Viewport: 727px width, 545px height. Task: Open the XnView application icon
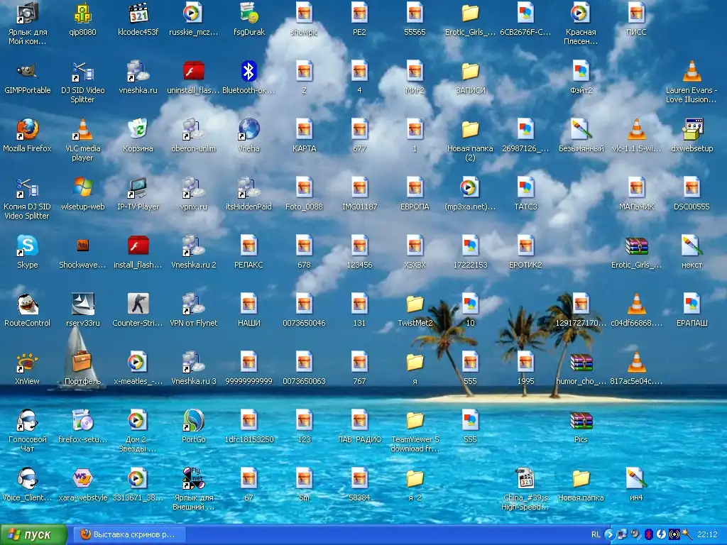[x=28, y=363]
